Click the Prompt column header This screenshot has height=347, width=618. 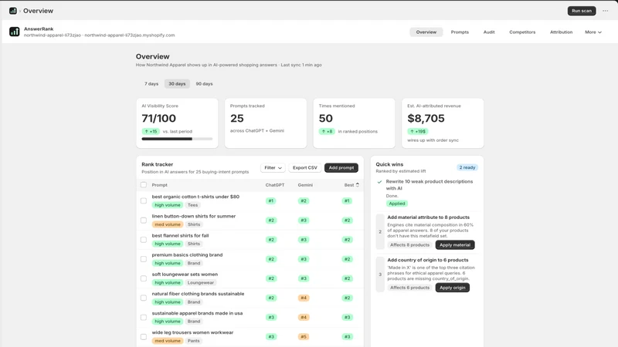[160, 185]
